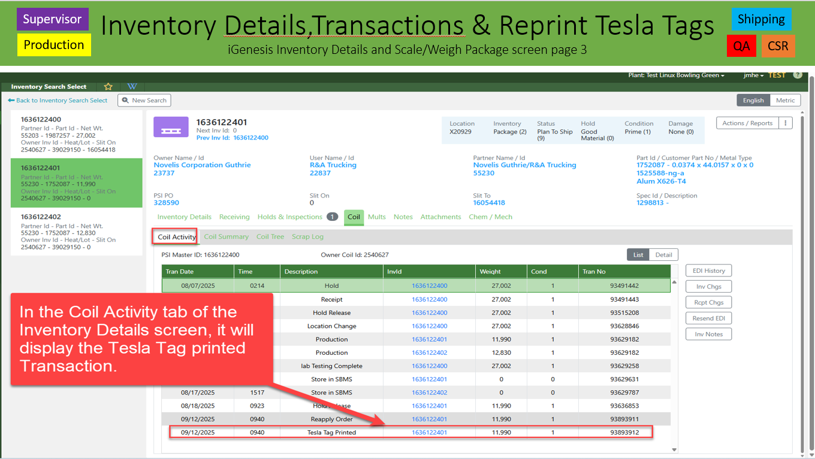Screen dimensions: 815x459
Task: Click the star favorites icon
Action: (108, 86)
